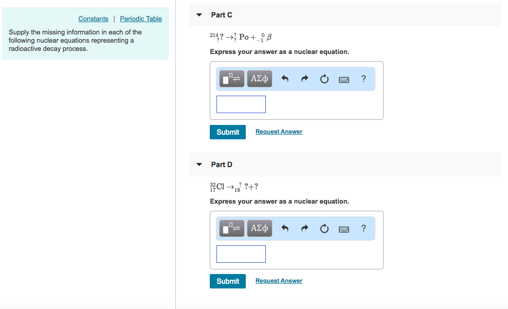Select the Greek symbols ΑΣφ icon in Part D
Screen dimensions: 508x309
click(259, 228)
